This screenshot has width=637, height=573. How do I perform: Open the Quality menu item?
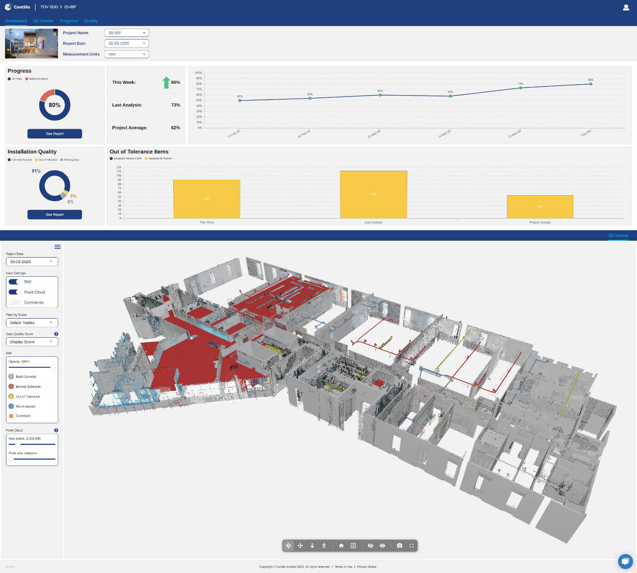point(91,21)
